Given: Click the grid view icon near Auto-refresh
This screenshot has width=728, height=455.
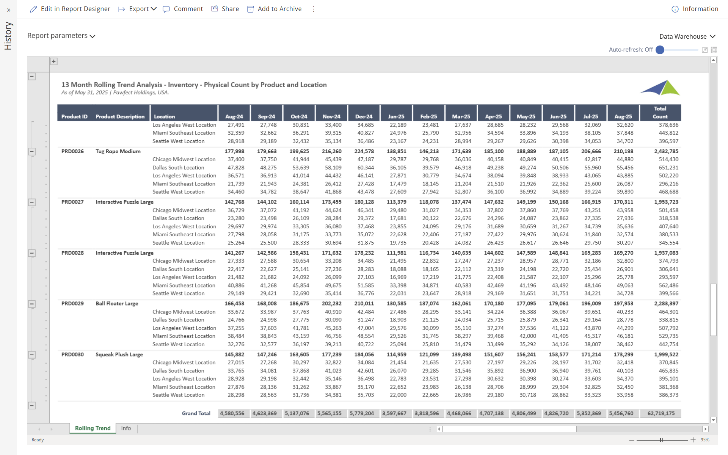Looking at the screenshot, I should tap(714, 50).
